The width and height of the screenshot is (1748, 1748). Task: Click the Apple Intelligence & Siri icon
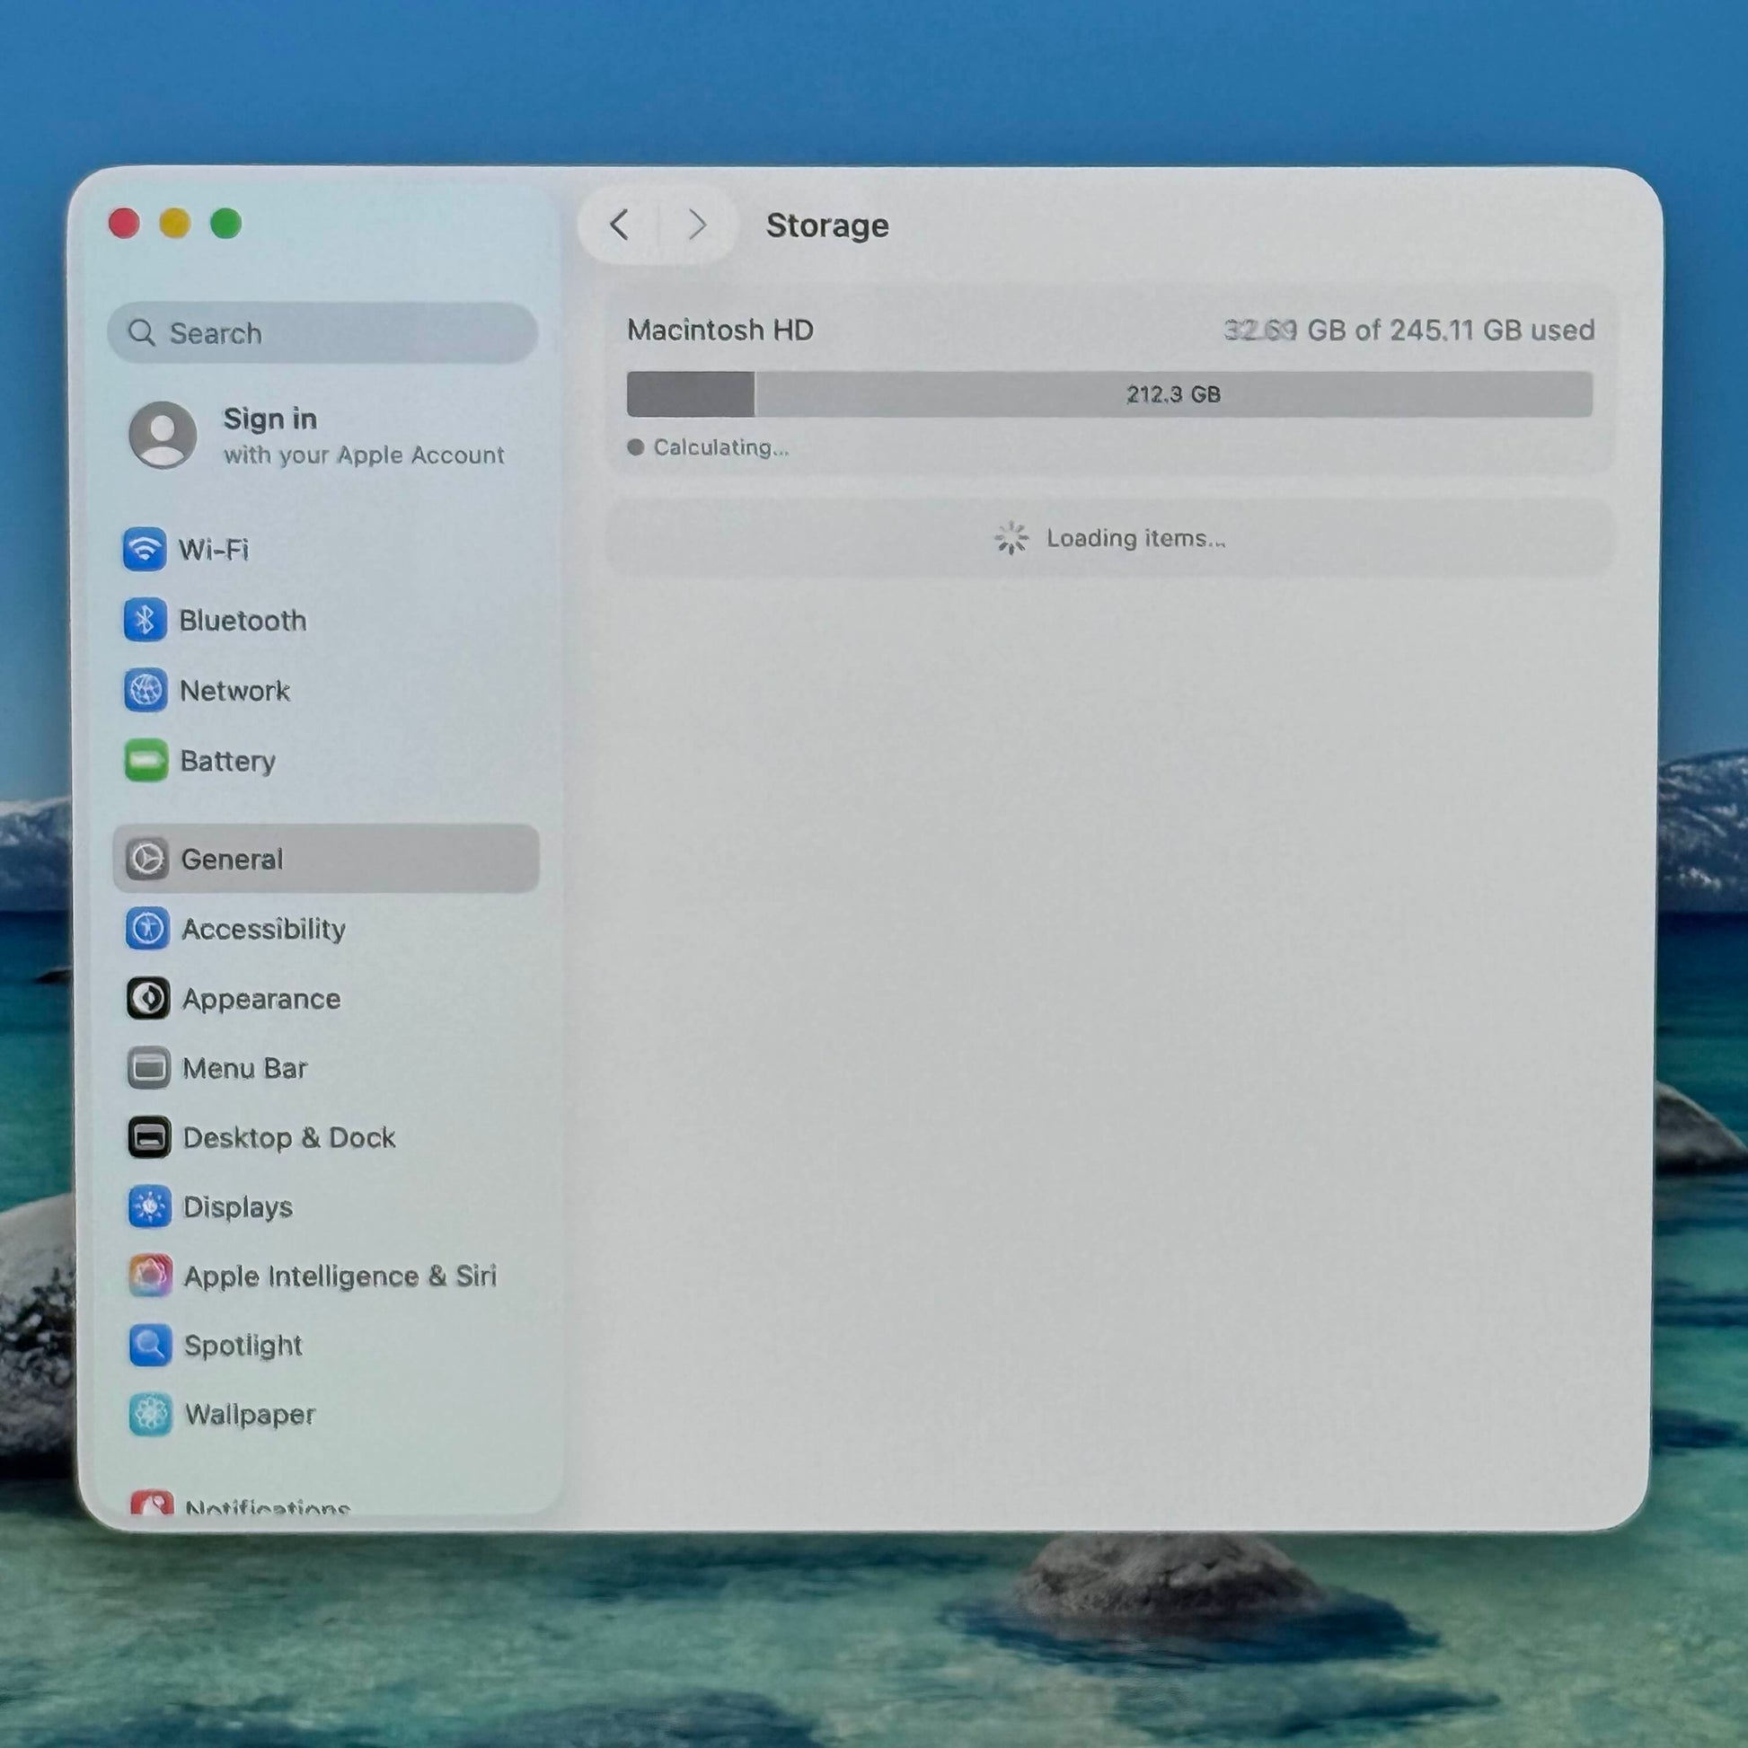150,1276
